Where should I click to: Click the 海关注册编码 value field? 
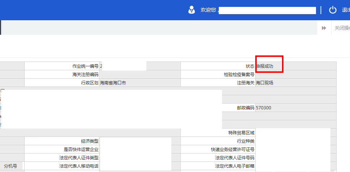click(x=139, y=75)
